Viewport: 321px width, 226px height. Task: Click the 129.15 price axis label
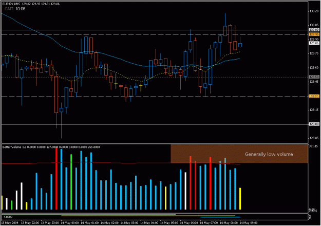click(314, 110)
